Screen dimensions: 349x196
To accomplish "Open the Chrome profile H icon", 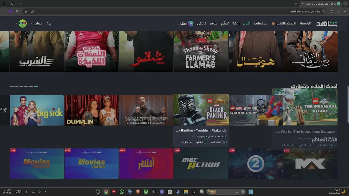I will (x=10, y=11).
